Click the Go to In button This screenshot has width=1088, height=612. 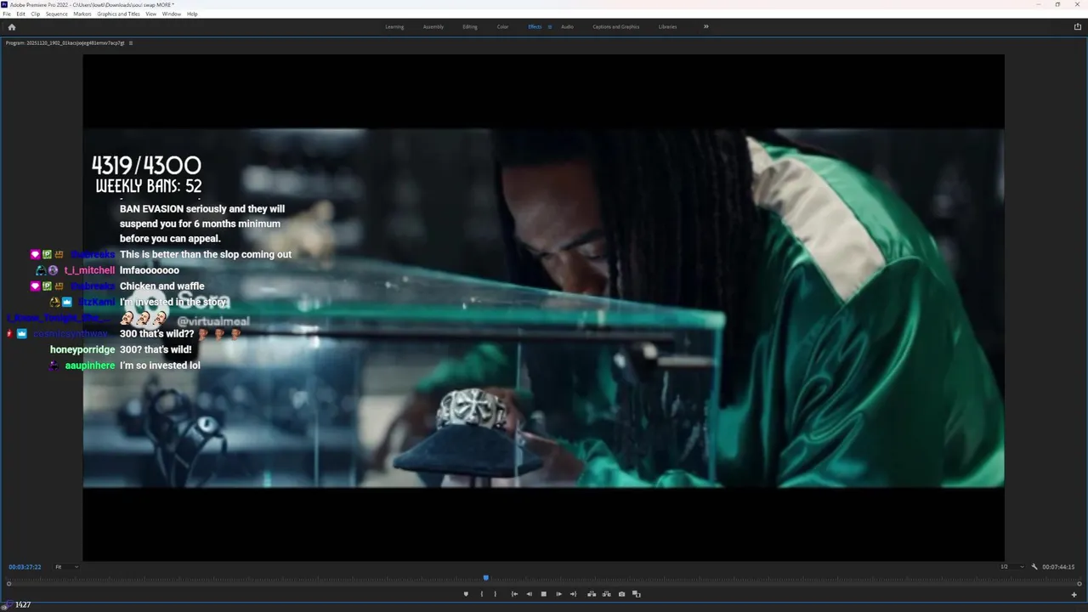pyautogui.click(x=514, y=594)
